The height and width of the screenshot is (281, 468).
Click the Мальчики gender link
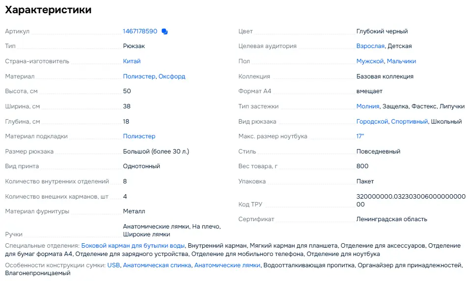(x=401, y=61)
